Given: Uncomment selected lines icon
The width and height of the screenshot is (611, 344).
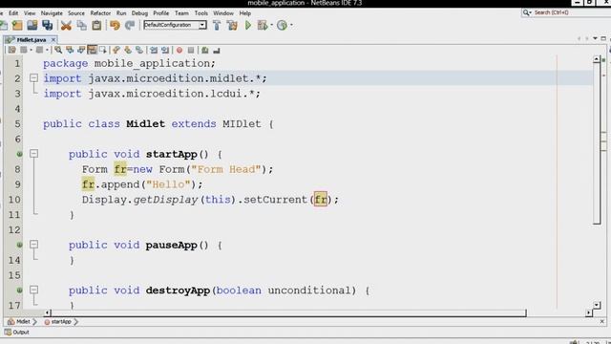Looking at the screenshot, I should click(217, 50).
